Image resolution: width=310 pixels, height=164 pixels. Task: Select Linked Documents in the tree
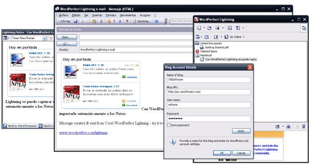point(211,43)
